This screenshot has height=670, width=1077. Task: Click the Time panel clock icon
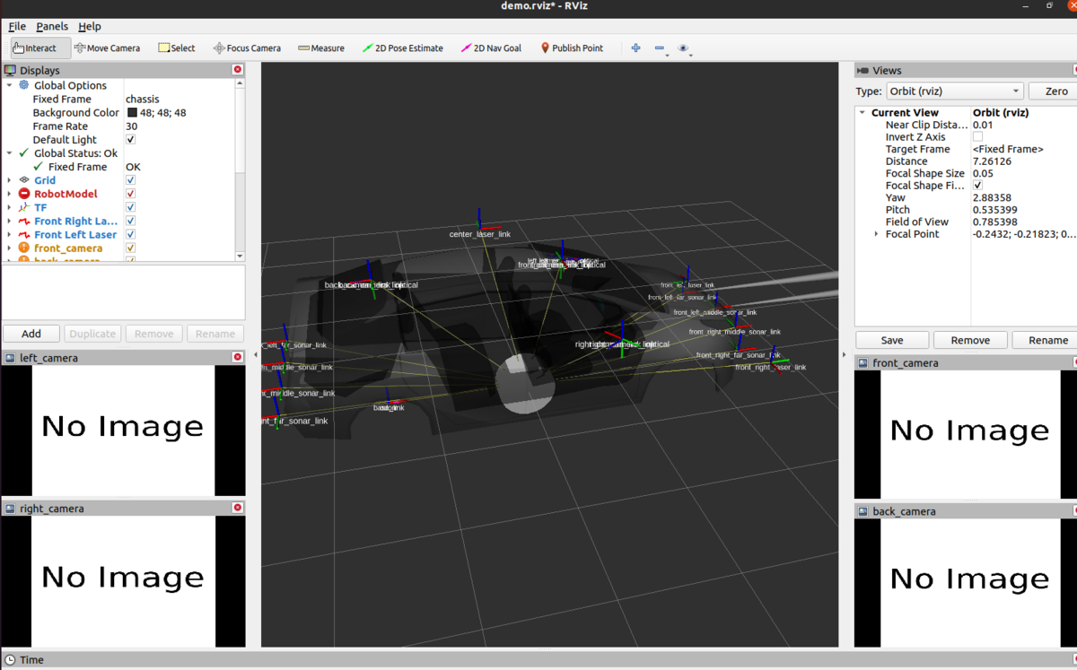[x=9, y=660]
